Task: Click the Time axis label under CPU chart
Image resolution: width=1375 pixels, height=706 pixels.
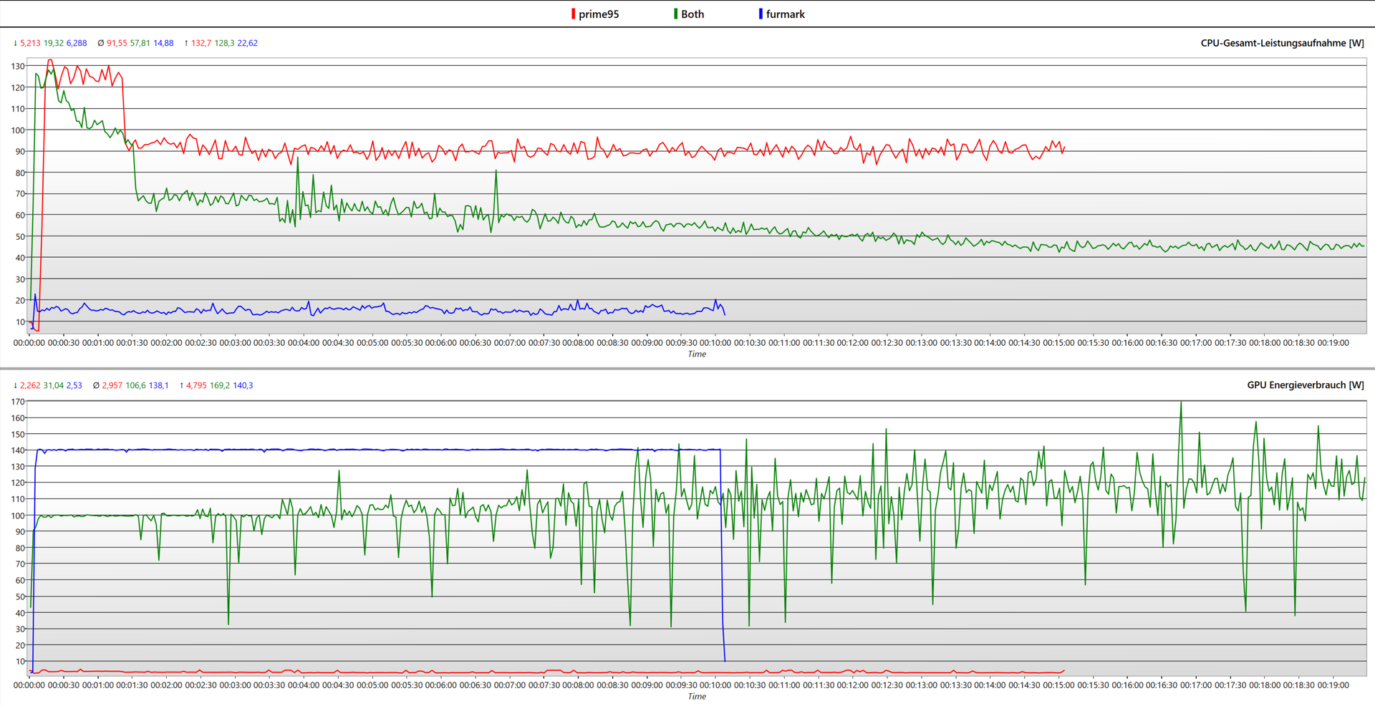Action: tap(697, 354)
